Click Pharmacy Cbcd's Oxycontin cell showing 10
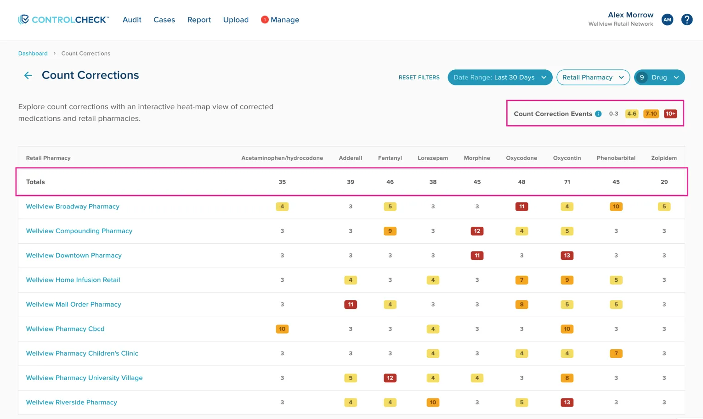703x419 pixels. coord(567,329)
